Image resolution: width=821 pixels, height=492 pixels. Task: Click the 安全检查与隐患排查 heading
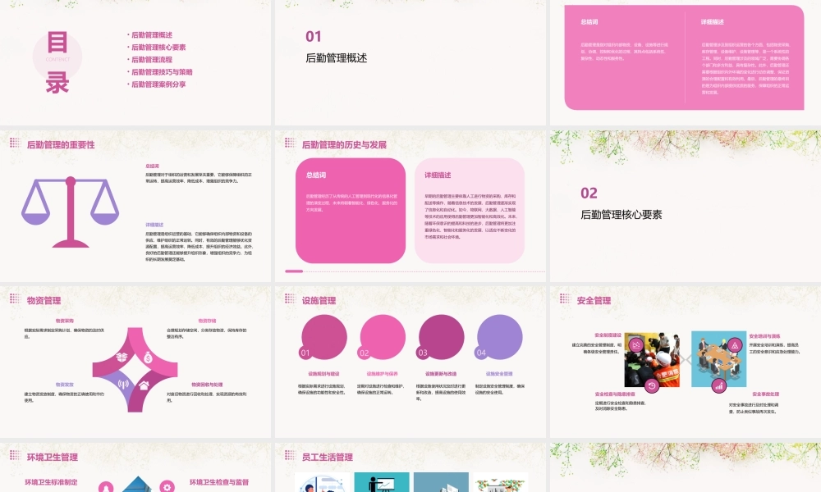(x=615, y=394)
